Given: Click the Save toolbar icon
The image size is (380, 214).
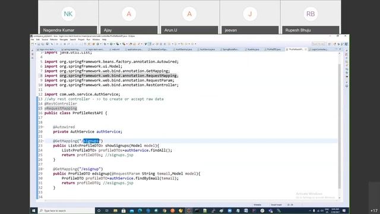Looking at the screenshot, I should tap(39, 44).
